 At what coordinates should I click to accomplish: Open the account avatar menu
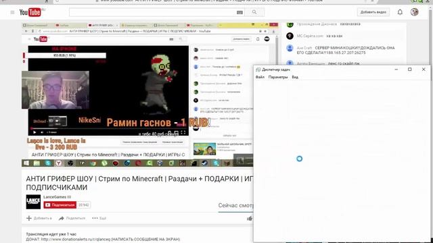tap(414, 12)
